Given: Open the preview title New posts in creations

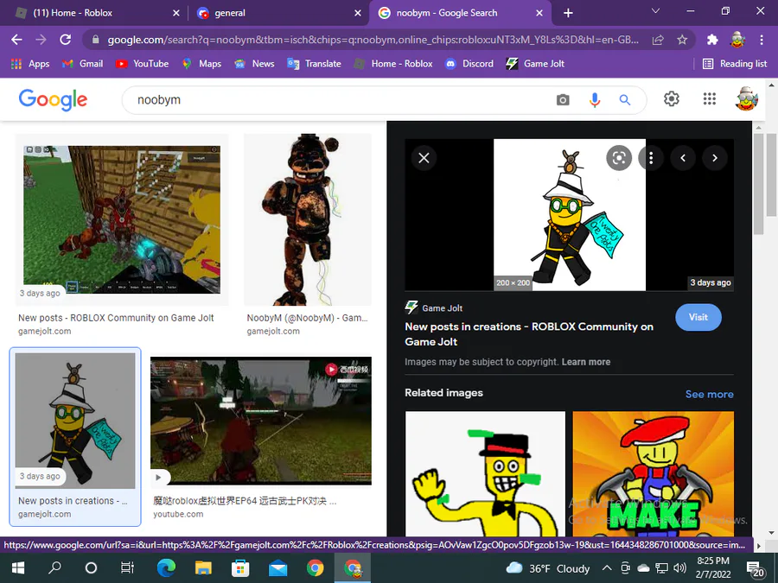Looking at the screenshot, I should point(529,334).
